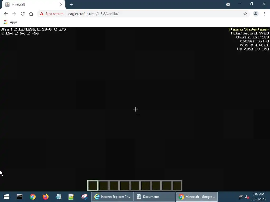Open the Apps bookmarks shortcut
The height and width of the screenshot is (202, 270).
pos(11,22)
